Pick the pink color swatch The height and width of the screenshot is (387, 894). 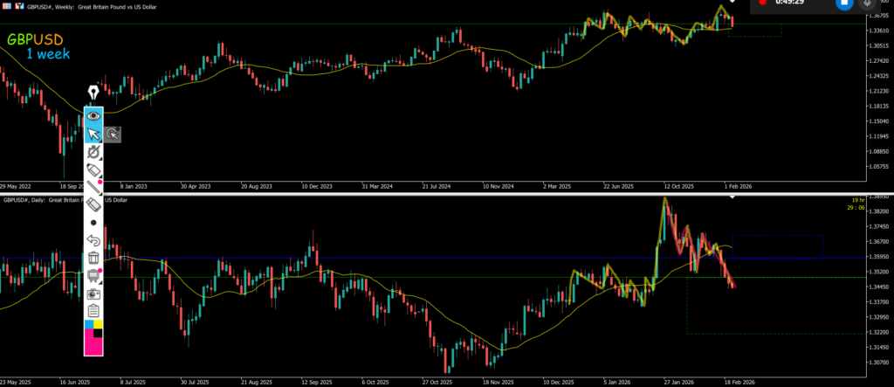tap(93, 347)
